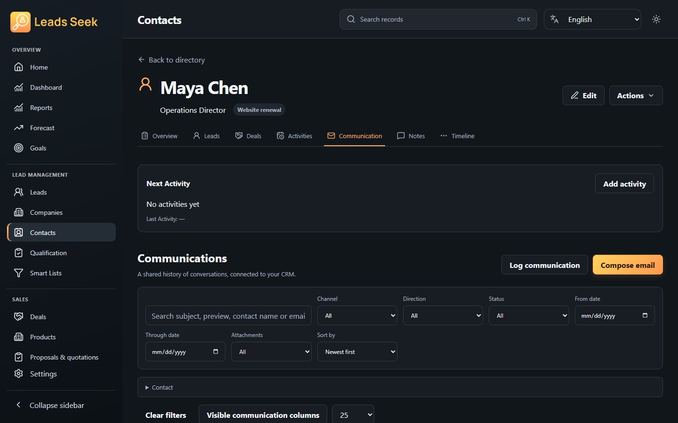
Task: Click the From date input
Action: (x=614, y=316)
